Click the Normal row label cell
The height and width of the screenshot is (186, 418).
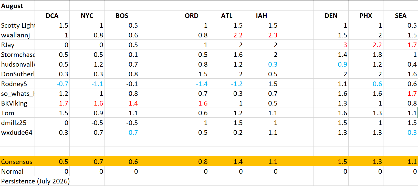(17, 171)
